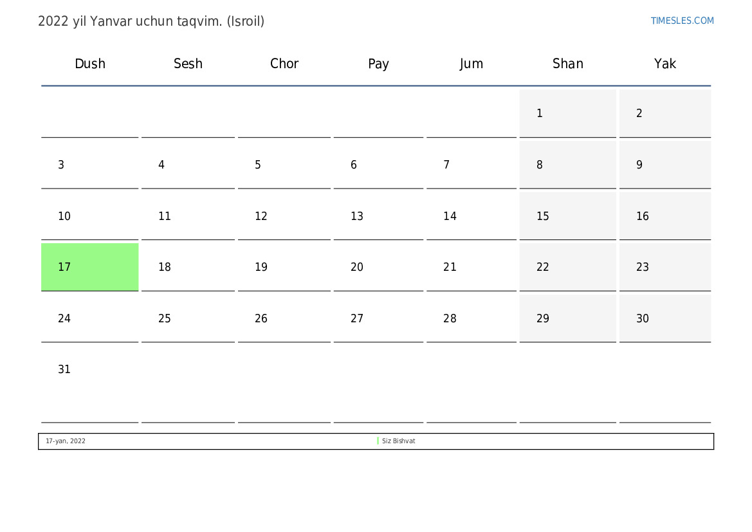Click the green highlighted day 17

(89, 267)
